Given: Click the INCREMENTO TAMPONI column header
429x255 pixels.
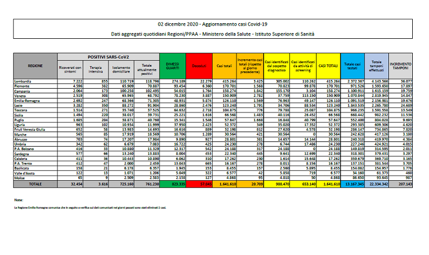Looking at the screenshot, I should pyautogui.click(x=400, y=66).
